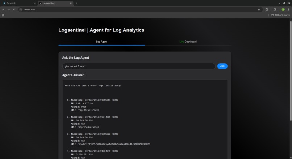Click the 'Here are the last 5 error logs' line

93,86
